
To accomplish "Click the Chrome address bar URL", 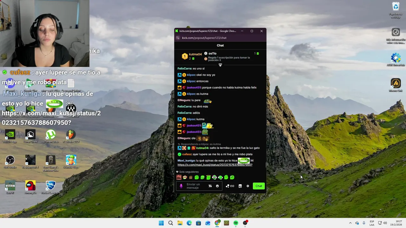I will tap(204, 38).
